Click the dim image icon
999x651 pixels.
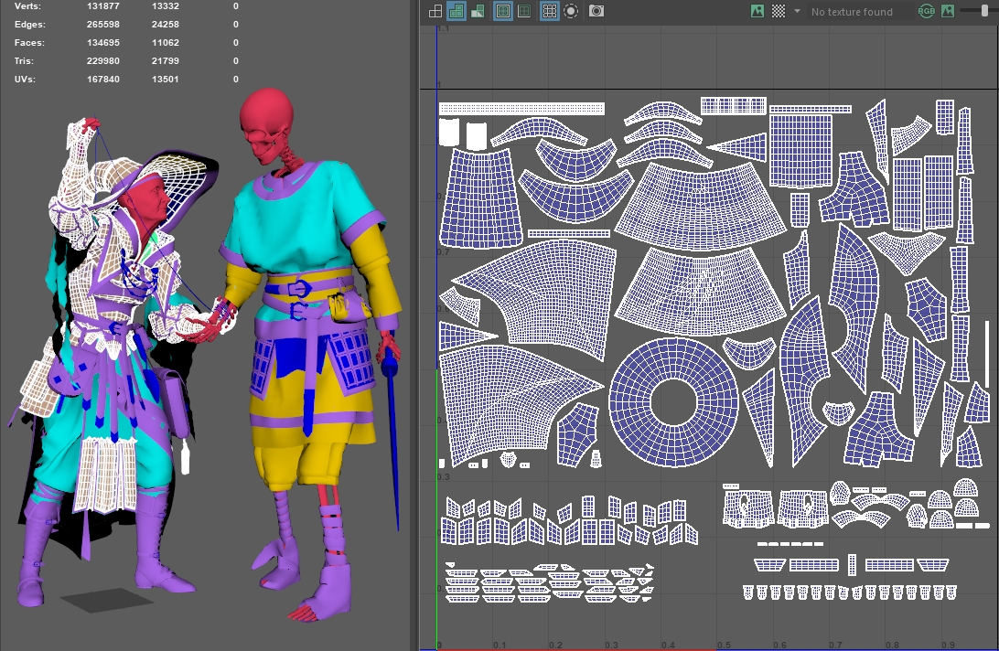(x=948, y=11)
